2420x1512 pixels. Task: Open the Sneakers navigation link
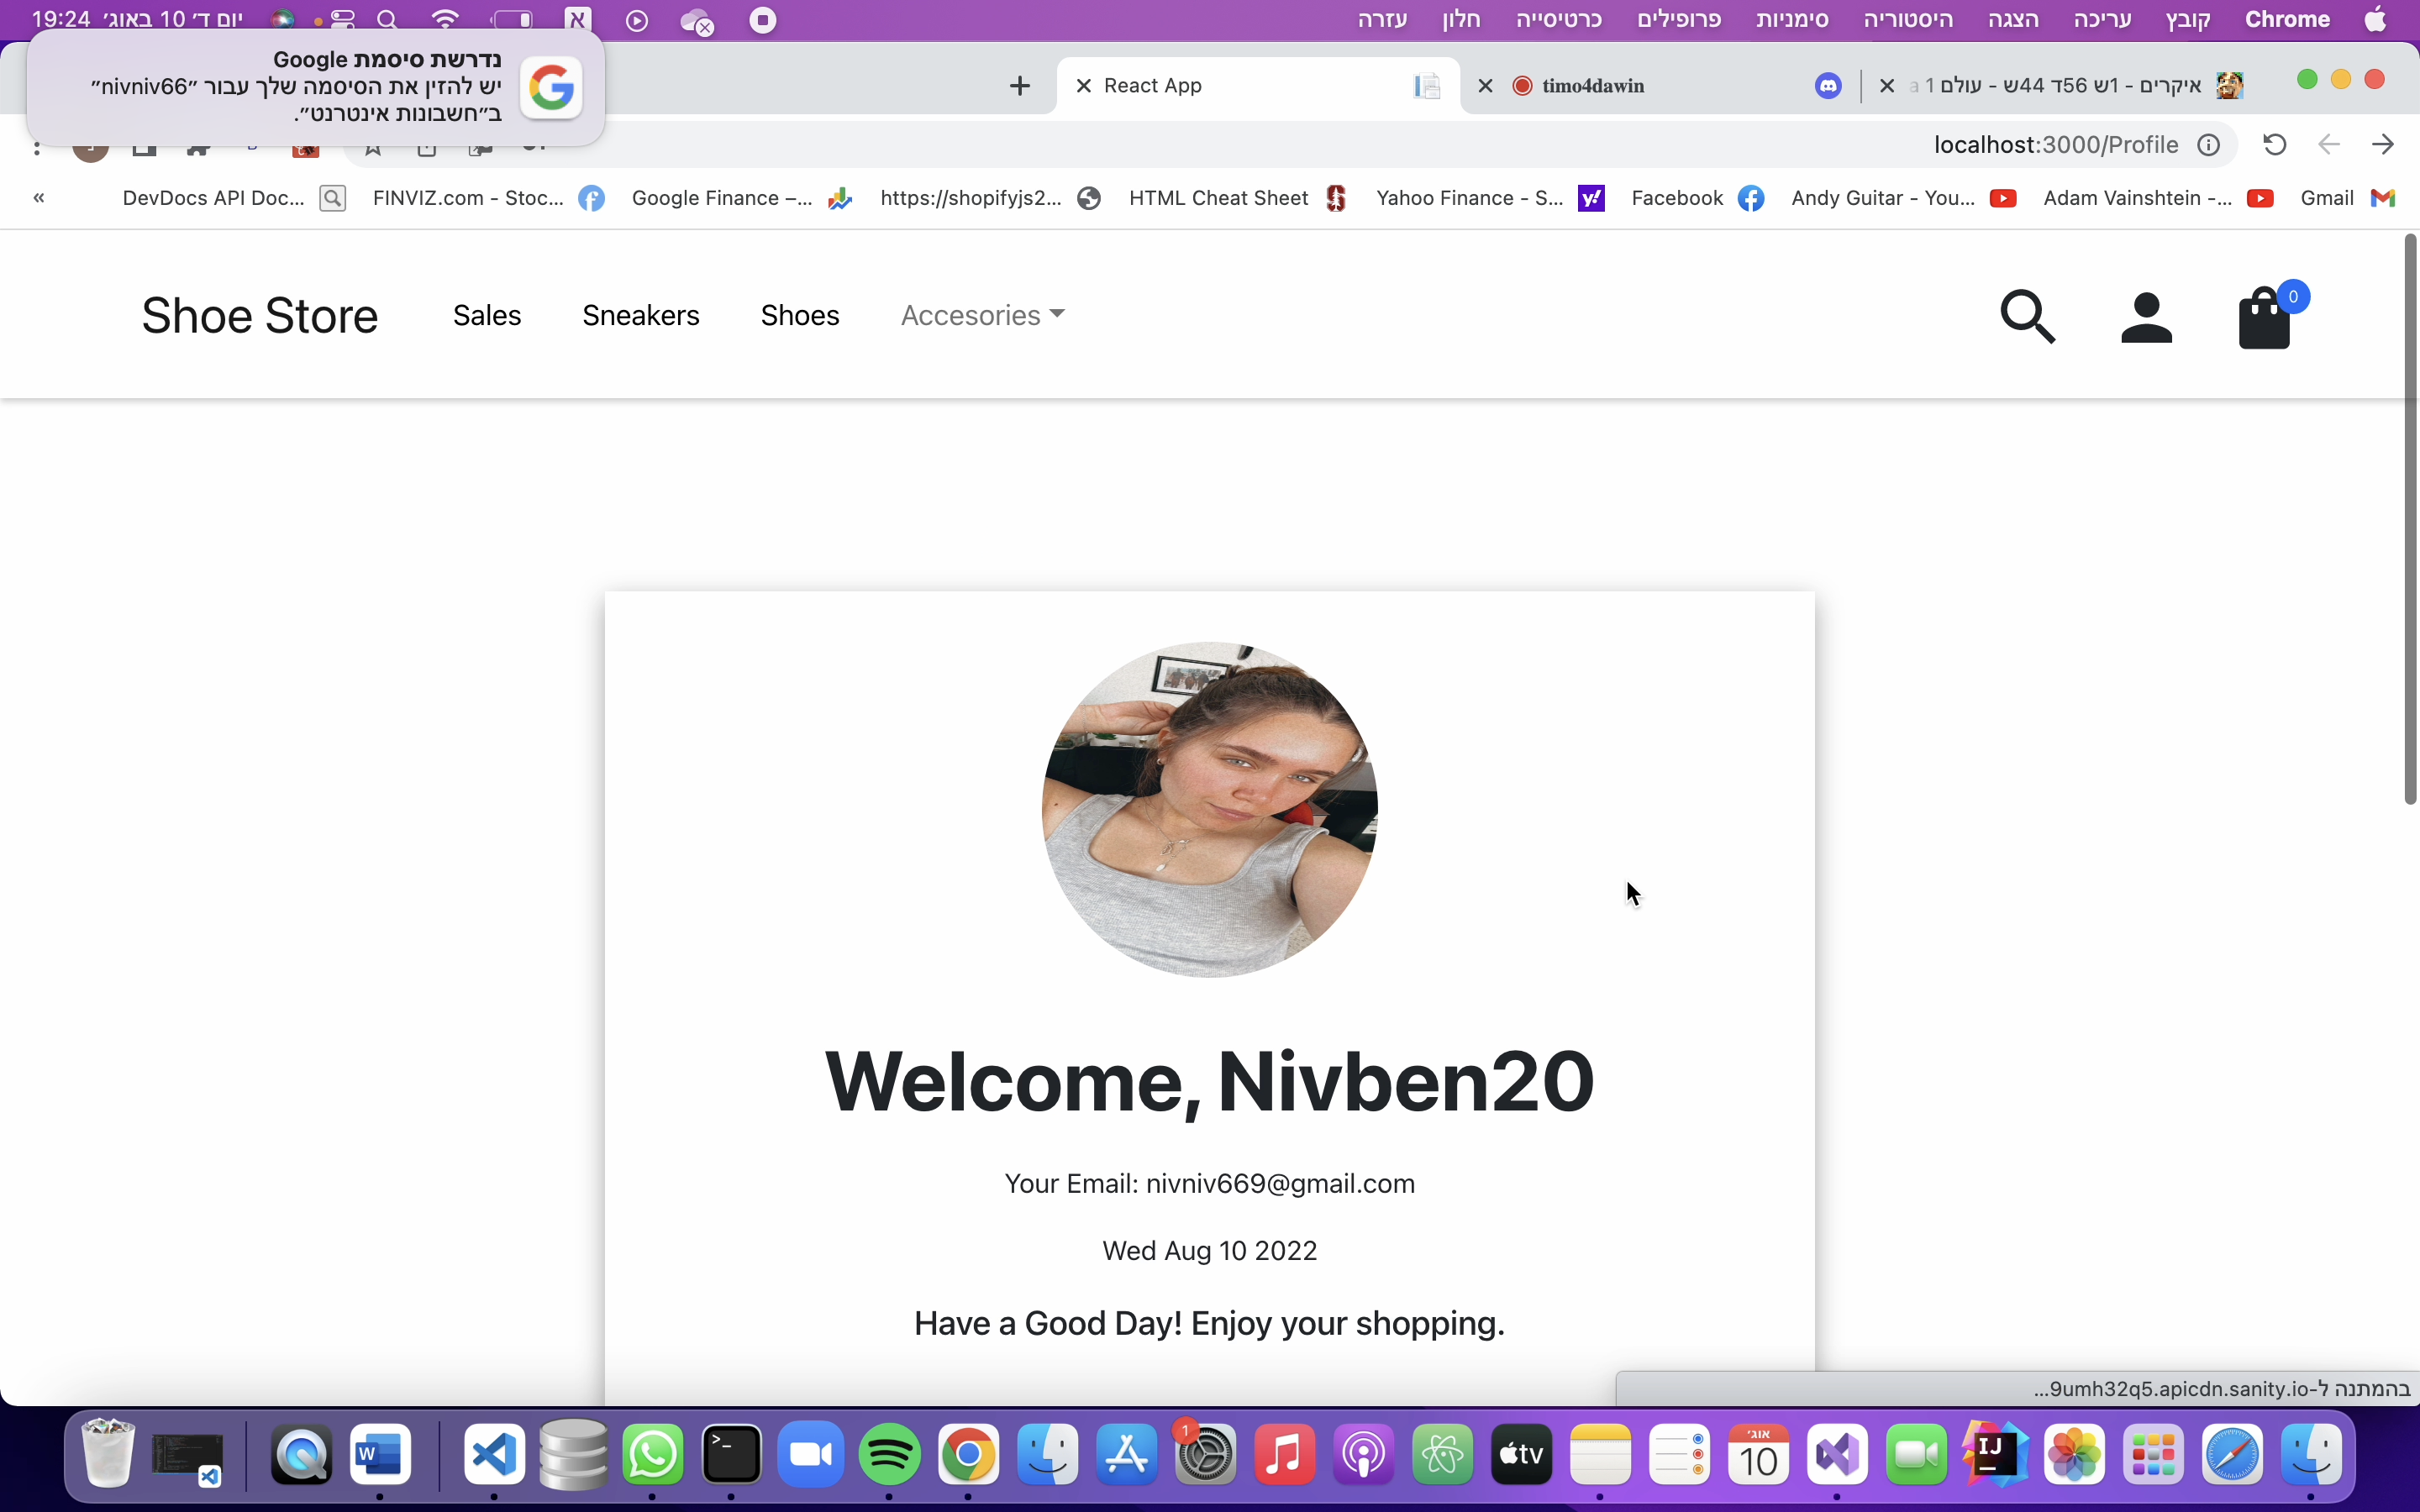tap(641, 315)
